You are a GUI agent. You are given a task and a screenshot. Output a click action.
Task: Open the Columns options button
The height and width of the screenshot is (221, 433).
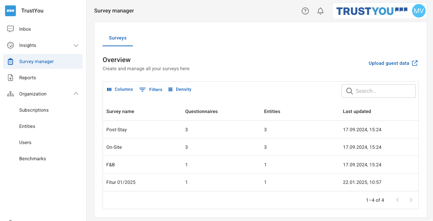(x=120, y=89)
